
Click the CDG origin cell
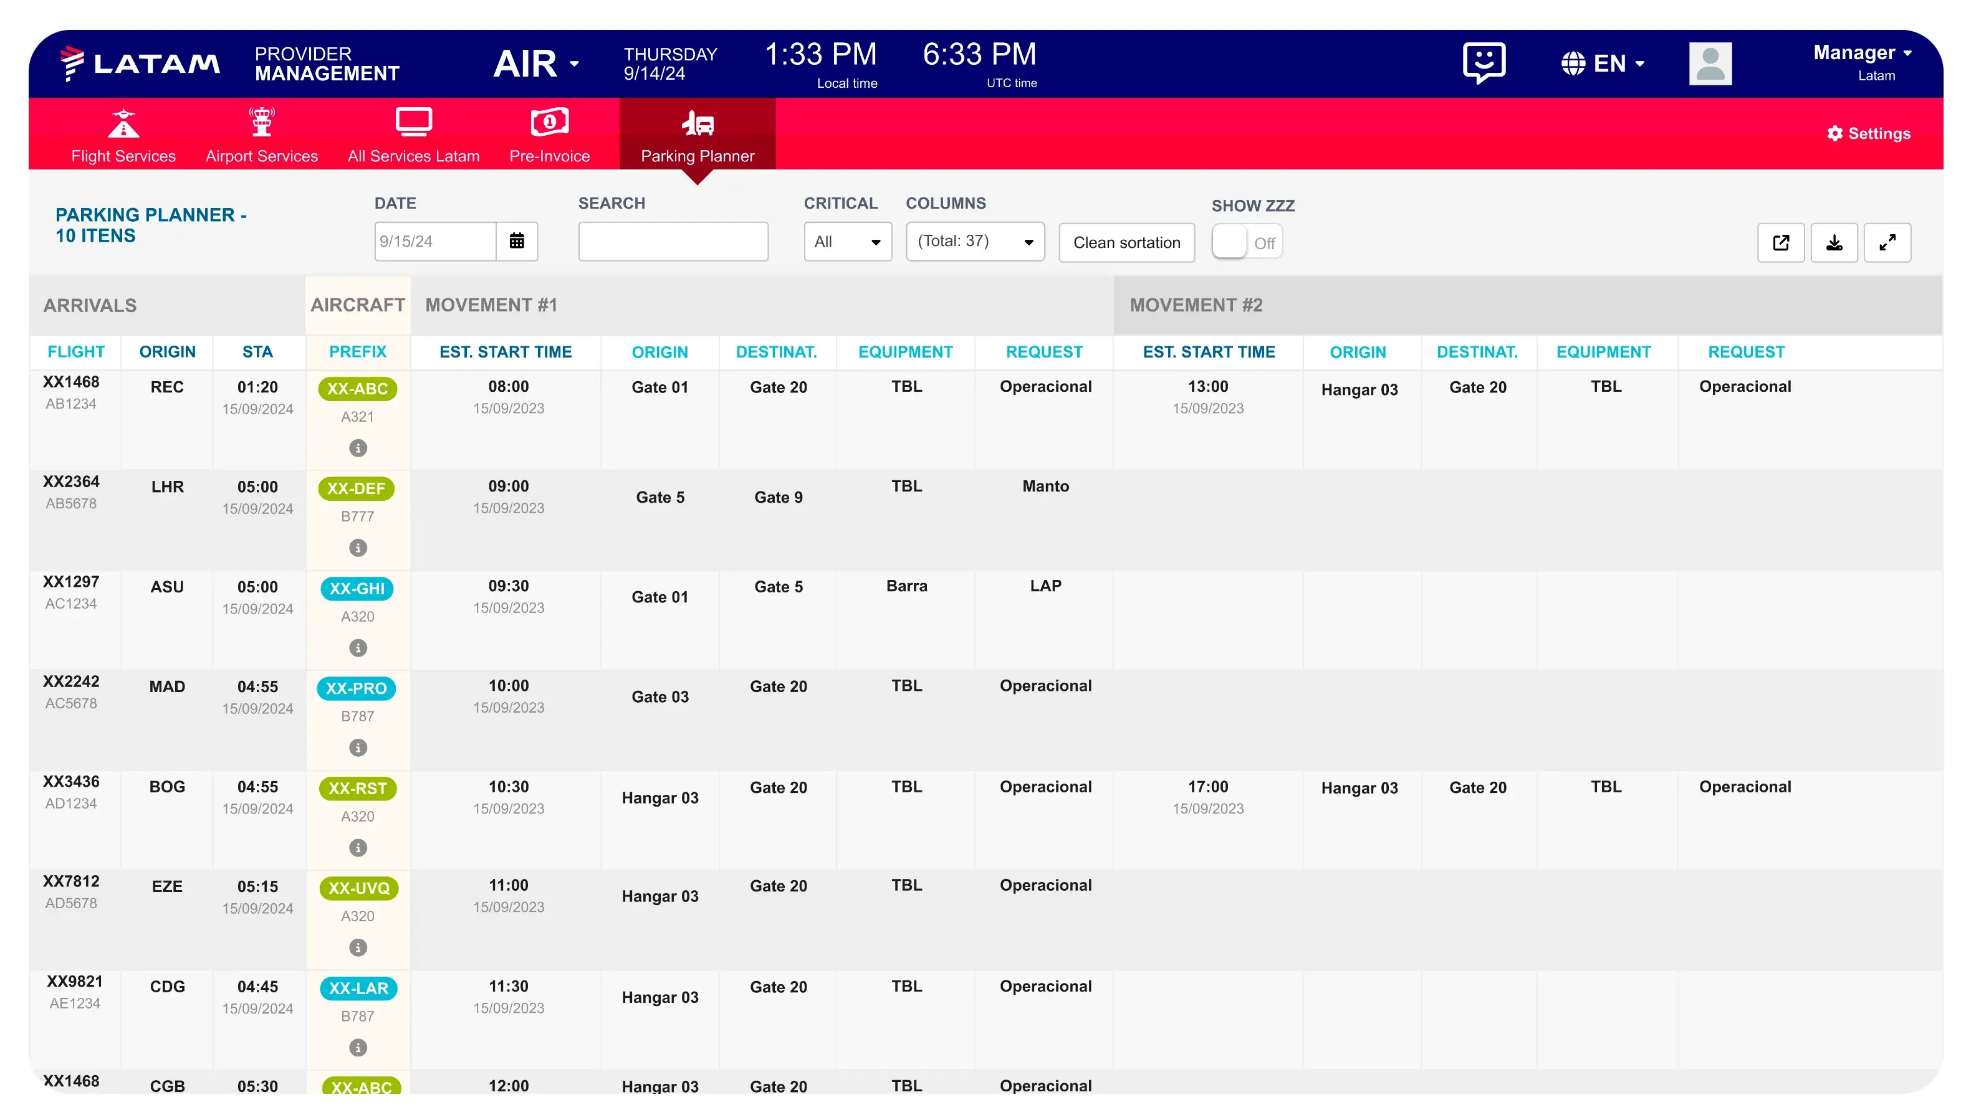point(167,987)
